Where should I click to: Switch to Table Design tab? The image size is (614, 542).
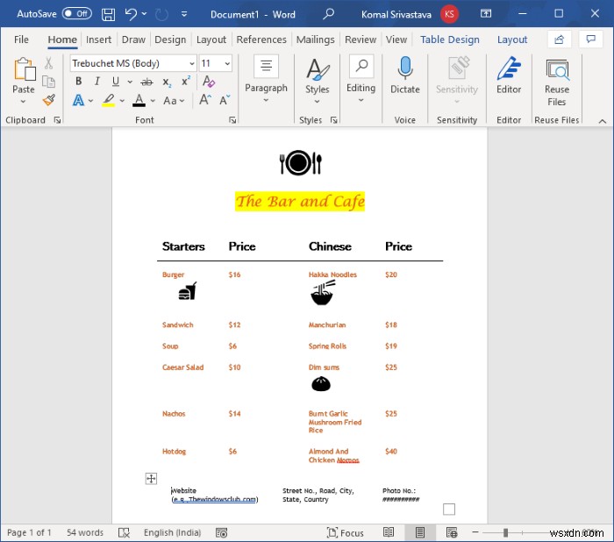click(x=449, y=39)
